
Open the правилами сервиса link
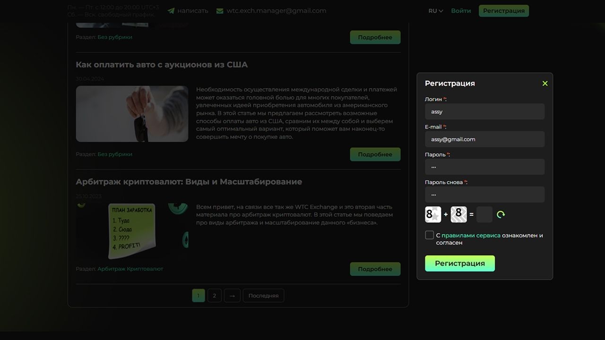point(471,235)
